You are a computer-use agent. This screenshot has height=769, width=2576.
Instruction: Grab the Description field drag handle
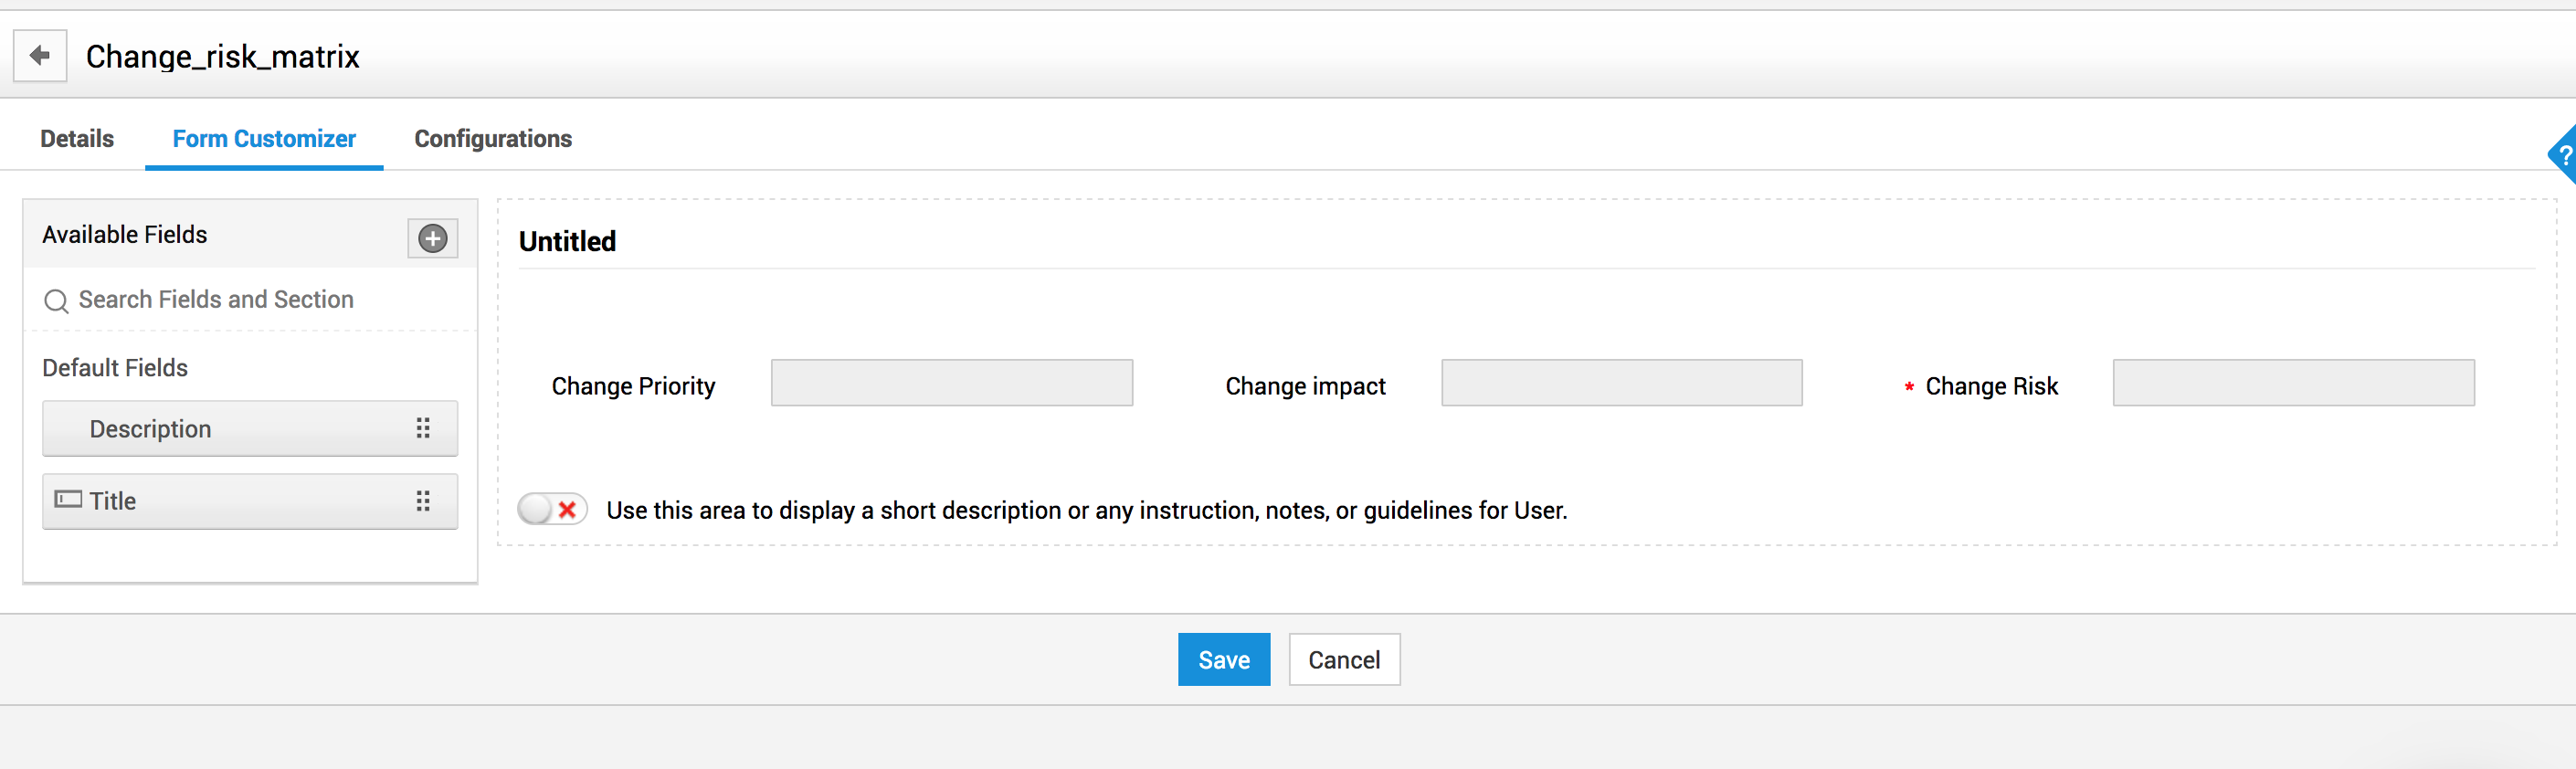423,429
